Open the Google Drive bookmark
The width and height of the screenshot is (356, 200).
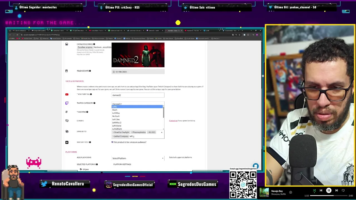pyautogui.click(x=86, y=38)
